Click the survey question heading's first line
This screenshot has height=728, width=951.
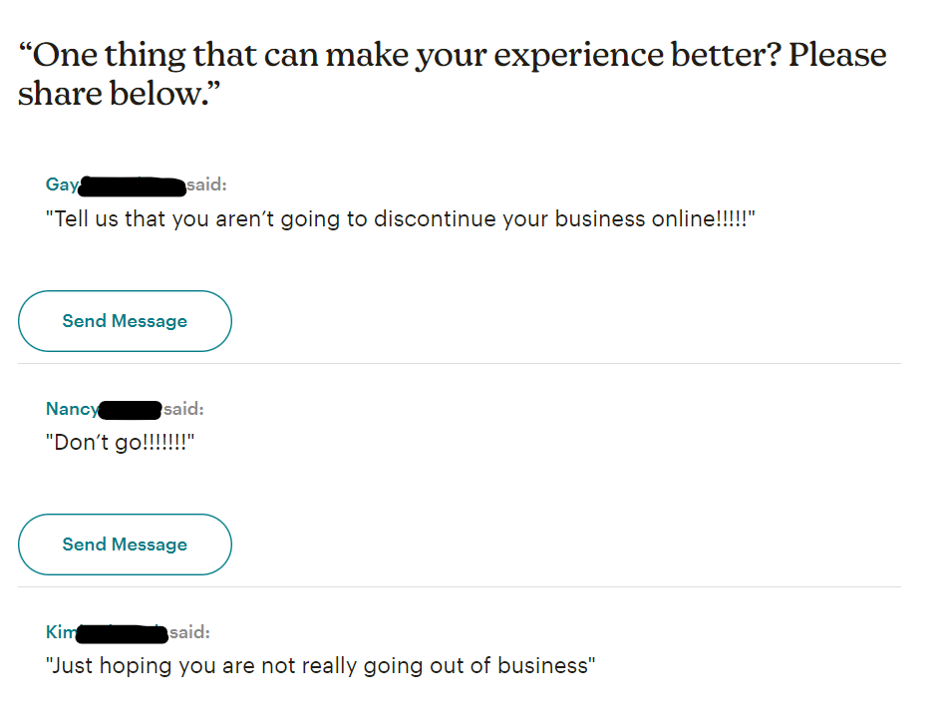point(452,55)
